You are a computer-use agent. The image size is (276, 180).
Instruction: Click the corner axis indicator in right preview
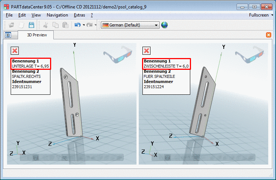149,149
